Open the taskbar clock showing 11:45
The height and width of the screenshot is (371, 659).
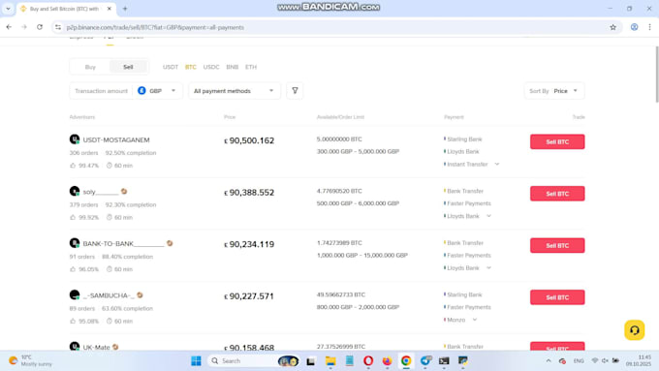pyautogui.click(x=639, y=361)
